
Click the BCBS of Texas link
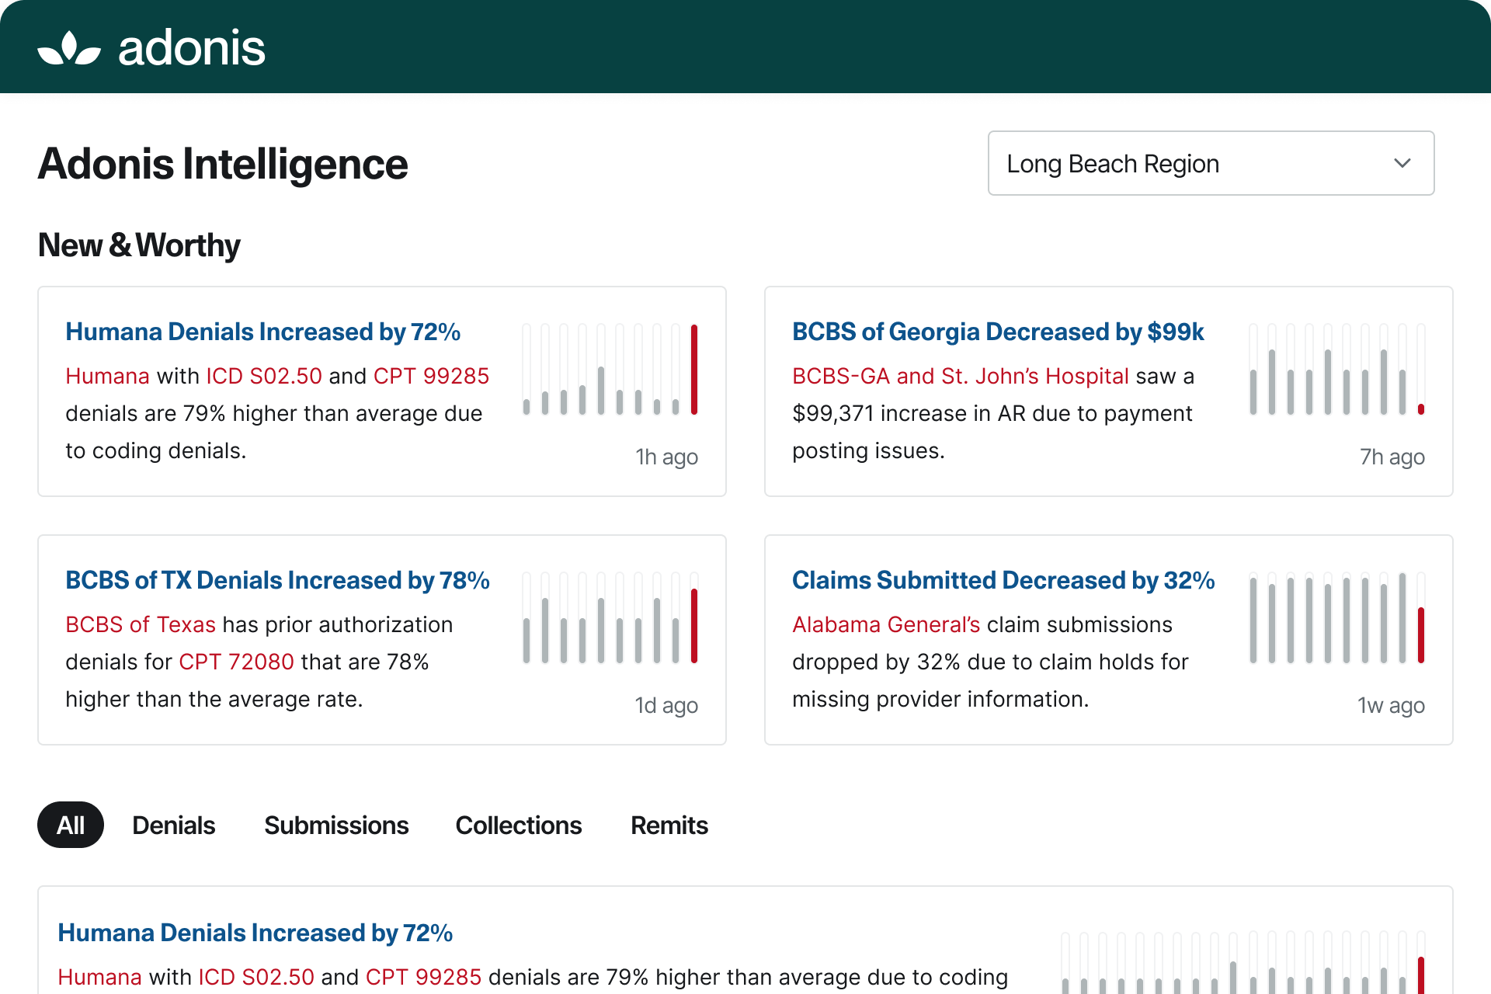tap(141, 624)
